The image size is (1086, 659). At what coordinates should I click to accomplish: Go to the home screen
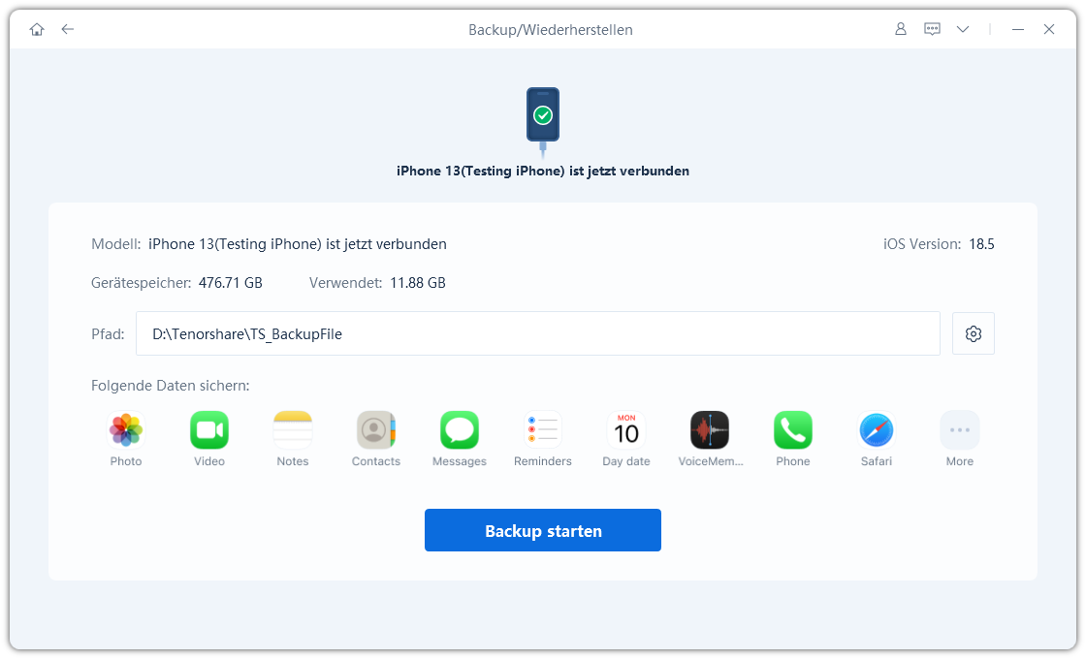[x=37, y=29]
